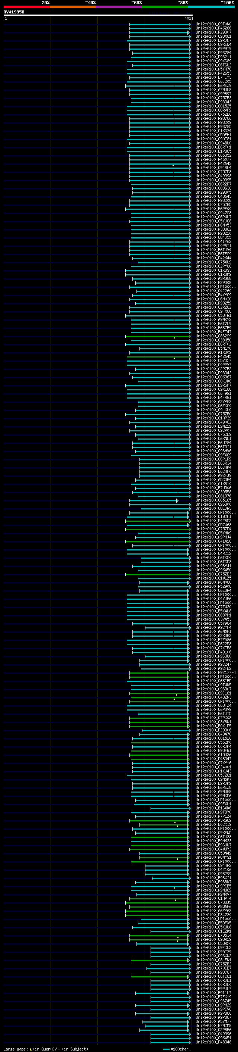Open the UniRef100_P46266 hit label
Viewport: 238px width, 1052px height.
[x=213, y=28]
